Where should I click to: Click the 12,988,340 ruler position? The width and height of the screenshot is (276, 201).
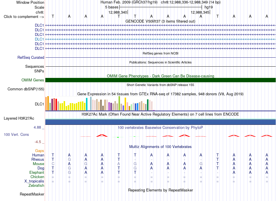(x=118, y=12)
